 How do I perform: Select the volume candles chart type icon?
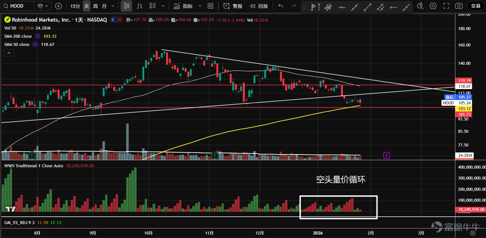(x=152, y=6)
